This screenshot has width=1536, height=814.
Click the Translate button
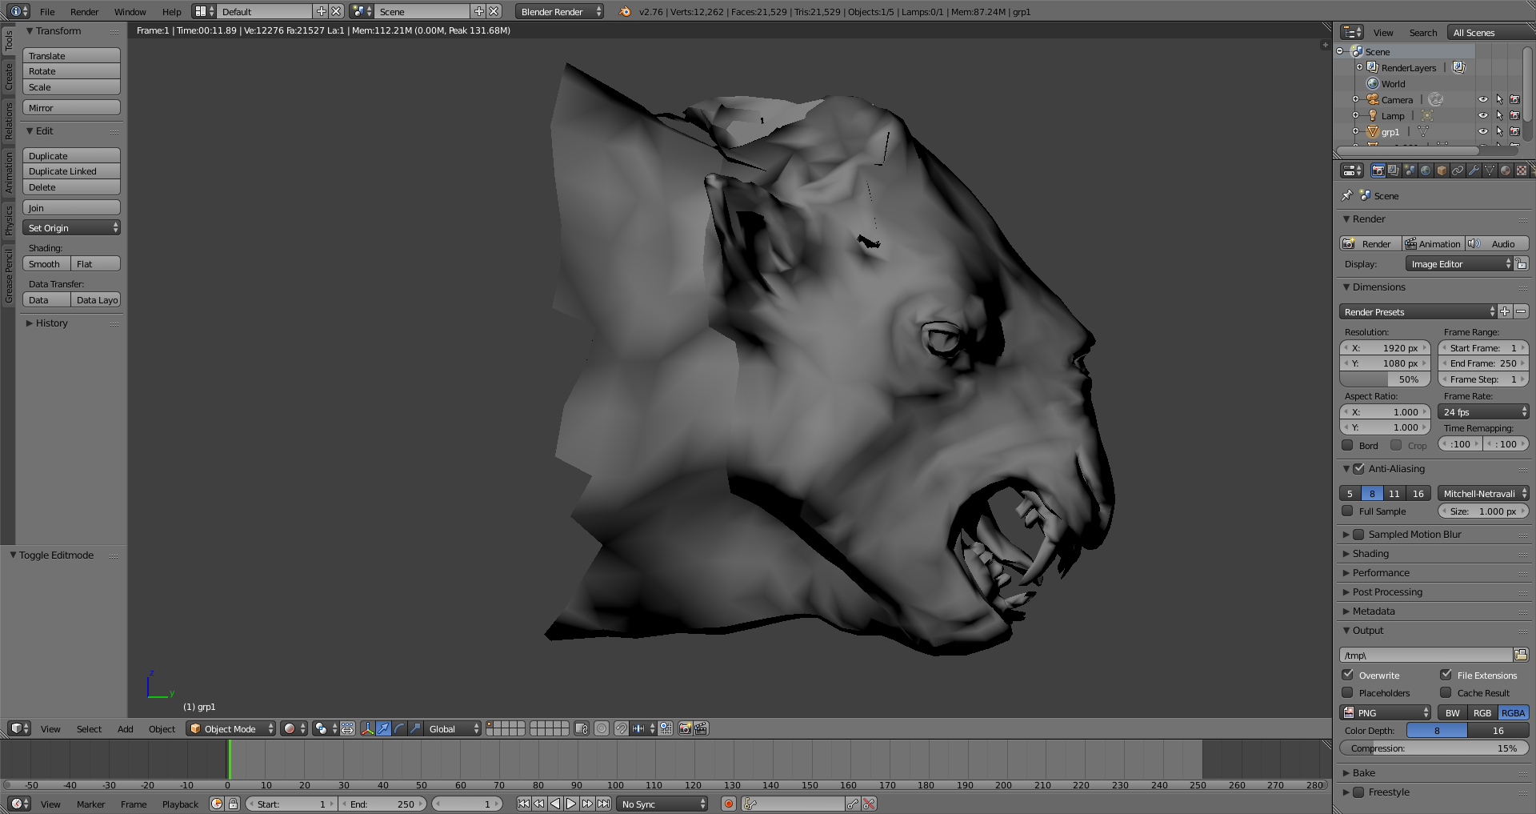click(71, 55)
